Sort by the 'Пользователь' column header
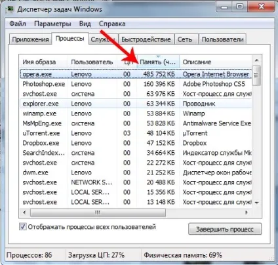 click(x=92, y=62)
